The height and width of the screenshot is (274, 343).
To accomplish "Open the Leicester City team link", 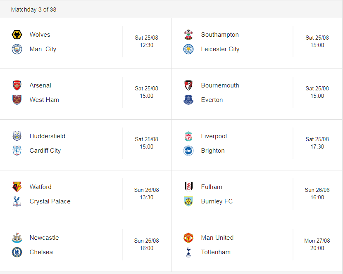I will (220, 49).
